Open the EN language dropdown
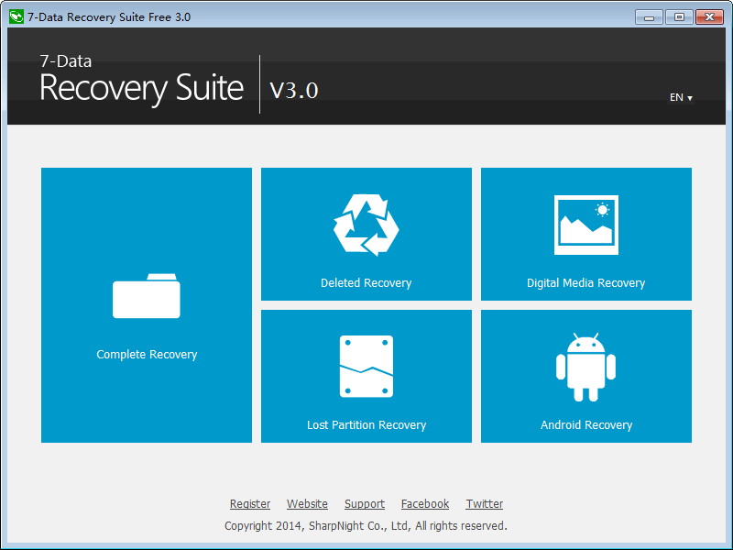Viewport: 733px width, 550px height. tap(679, 96)
